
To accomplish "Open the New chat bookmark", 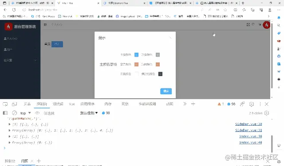I will (x=65, y=16).
